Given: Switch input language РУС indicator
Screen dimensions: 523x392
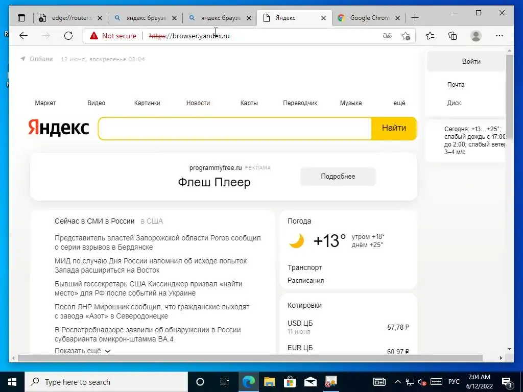Looking at the screenshot, I should click(454, 382).
